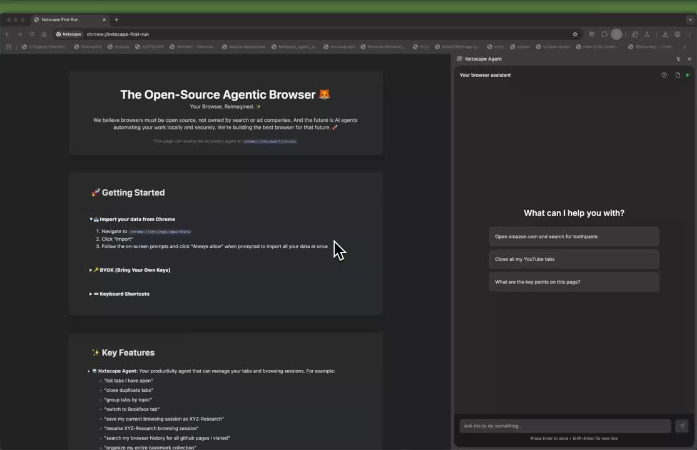697x450 pixels.
Task: Click the "group tabs by topic" example
Action: point(128,400)
